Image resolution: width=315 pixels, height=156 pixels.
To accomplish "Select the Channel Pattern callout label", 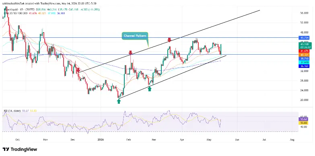I will (x=135, y=36).
